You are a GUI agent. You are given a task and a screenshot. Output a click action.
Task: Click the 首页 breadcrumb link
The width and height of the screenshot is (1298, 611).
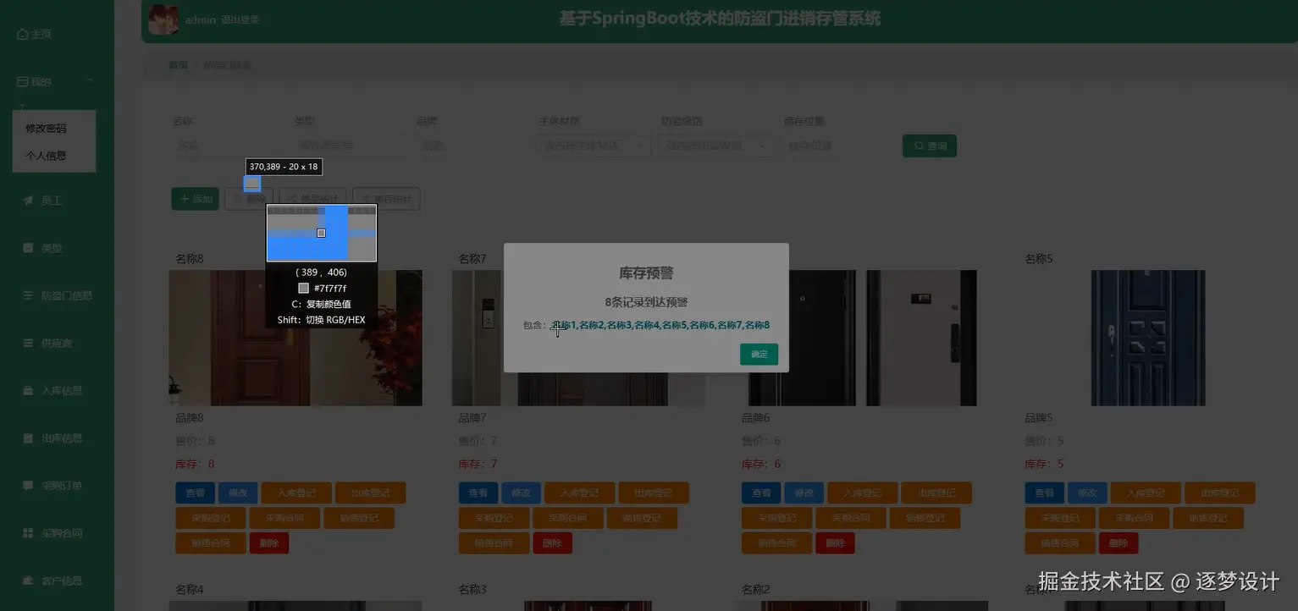click(179, 65)
